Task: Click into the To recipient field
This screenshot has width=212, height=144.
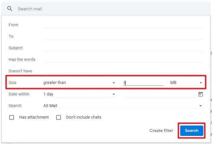Action: click(123, 37)
